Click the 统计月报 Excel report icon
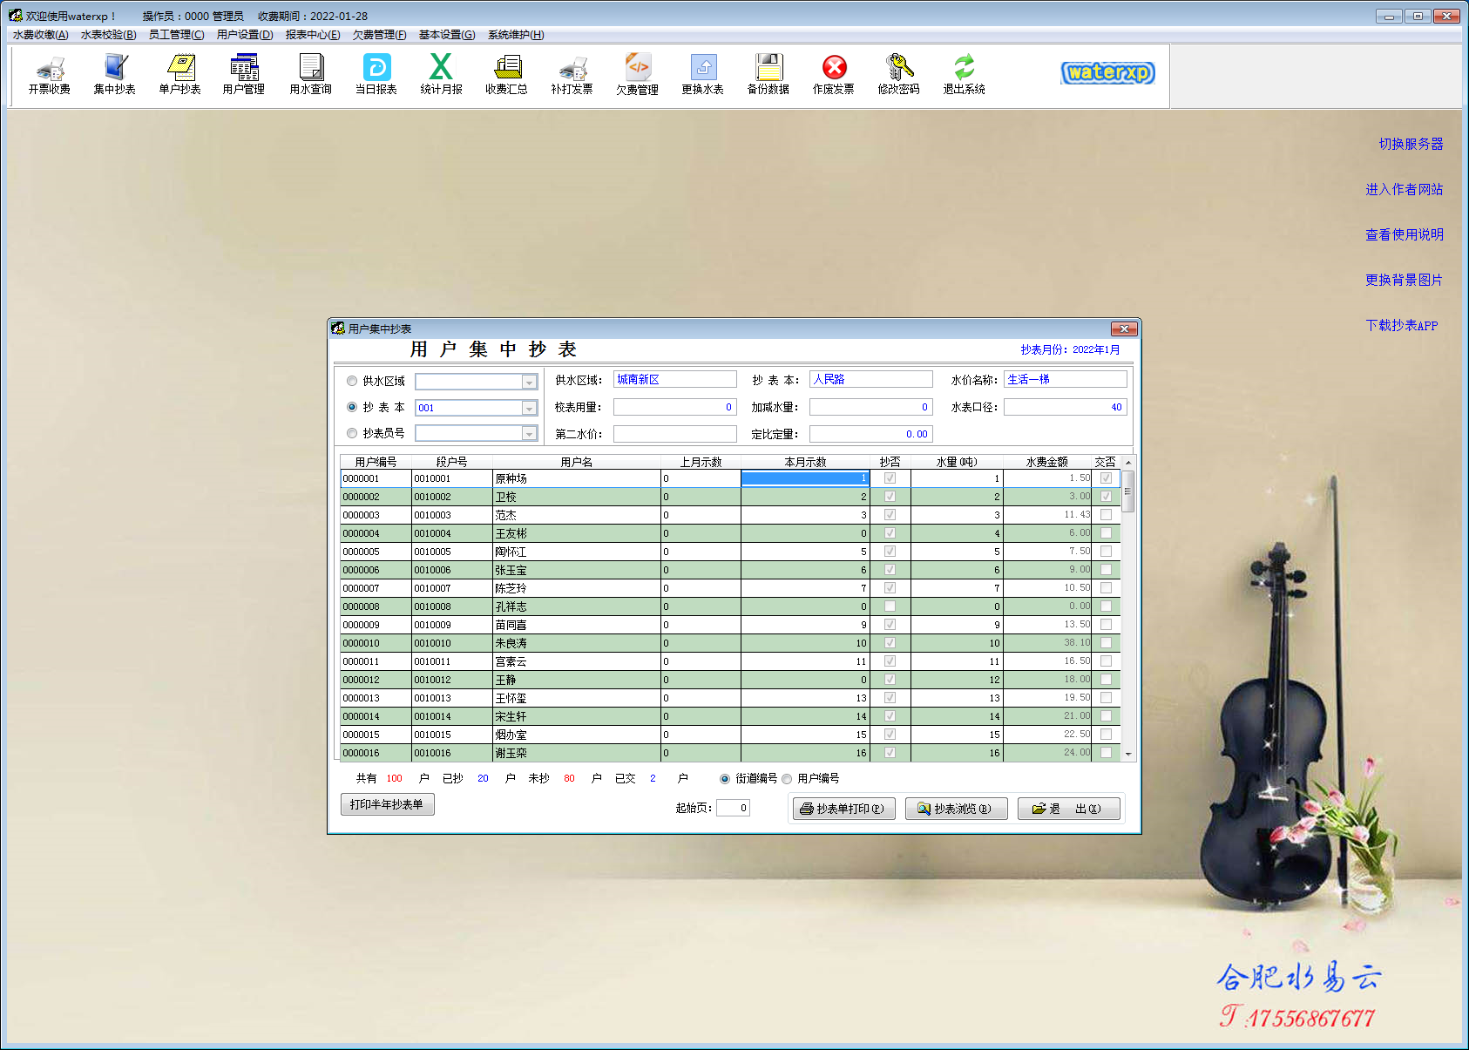 [x=441, y=74]
